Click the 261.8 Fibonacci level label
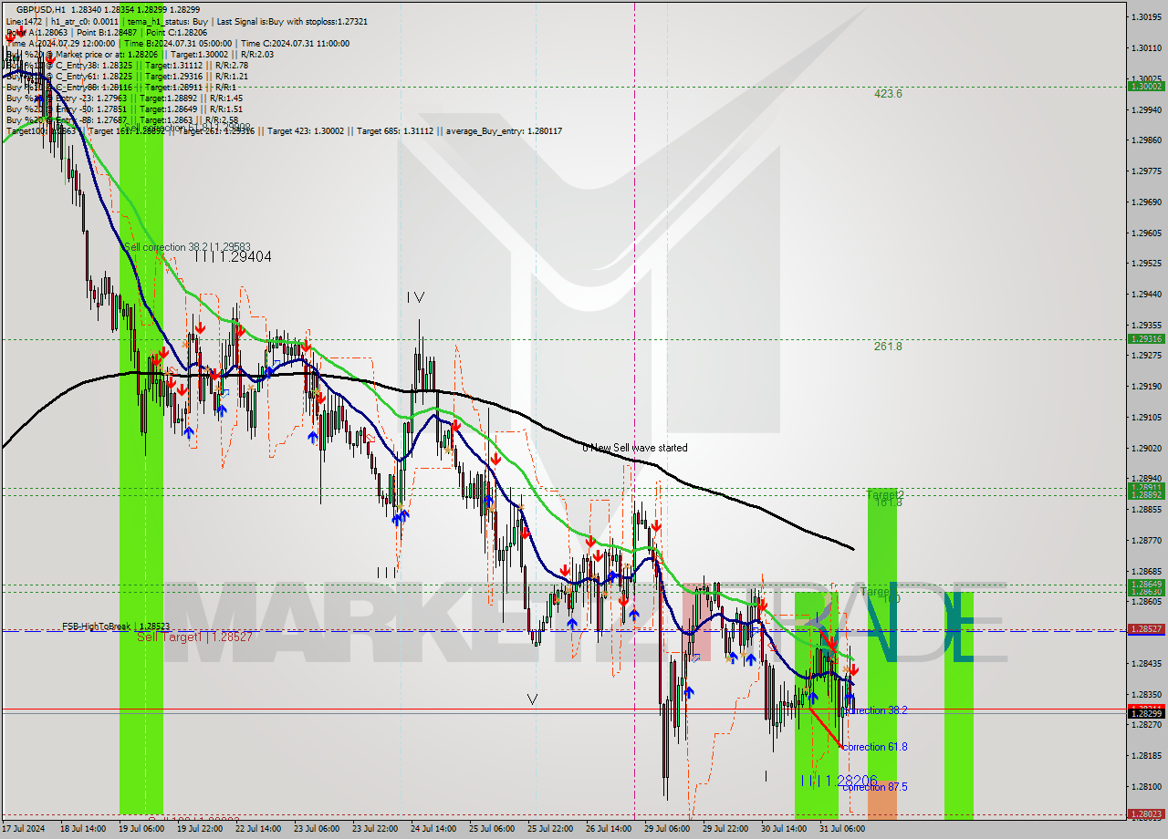Image resolution: width=1168 pixels, height=839 pixels. point(888,347)
